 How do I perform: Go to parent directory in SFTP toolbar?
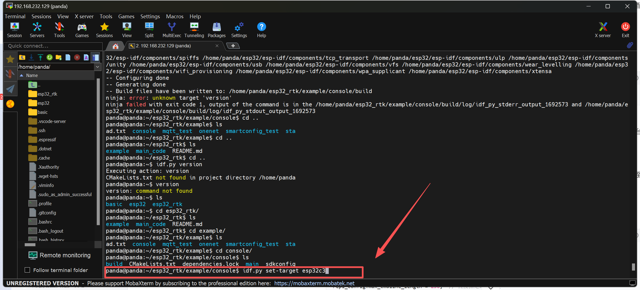coord(22,57)
